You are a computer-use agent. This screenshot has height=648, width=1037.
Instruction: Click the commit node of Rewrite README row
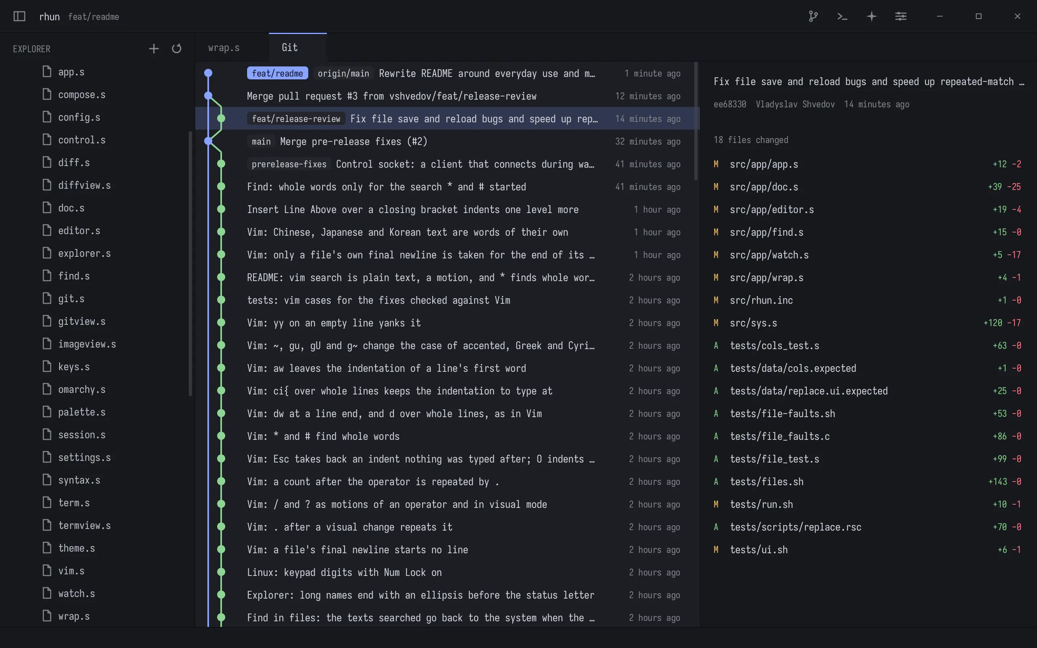click(208, 73)
